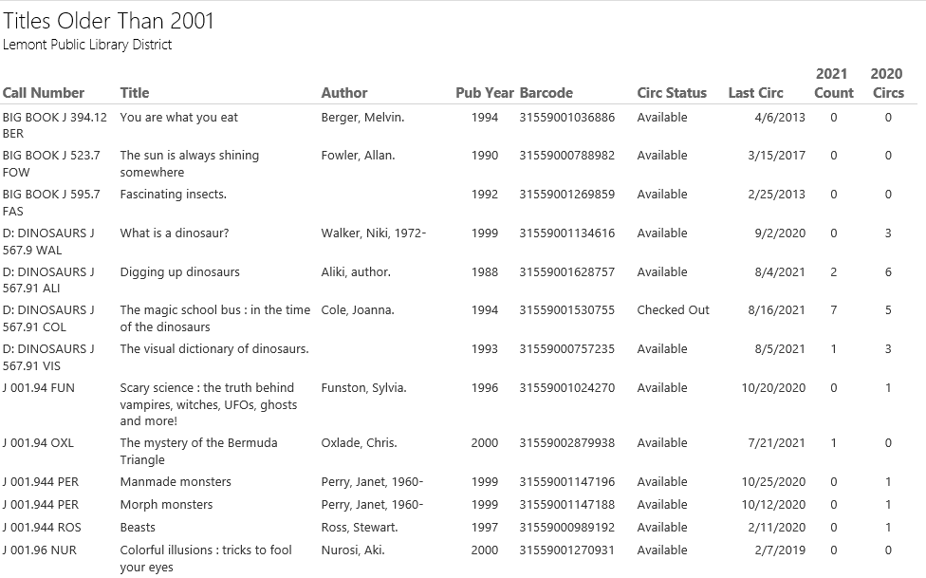This screenshot has width=926, height=578.
Task: Click the Author column header
Action: point(344,93)
